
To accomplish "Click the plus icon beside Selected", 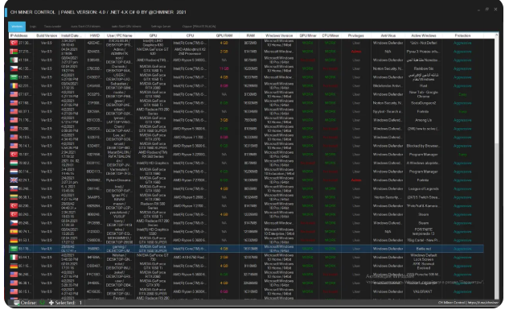I will (x=51, y=303).
